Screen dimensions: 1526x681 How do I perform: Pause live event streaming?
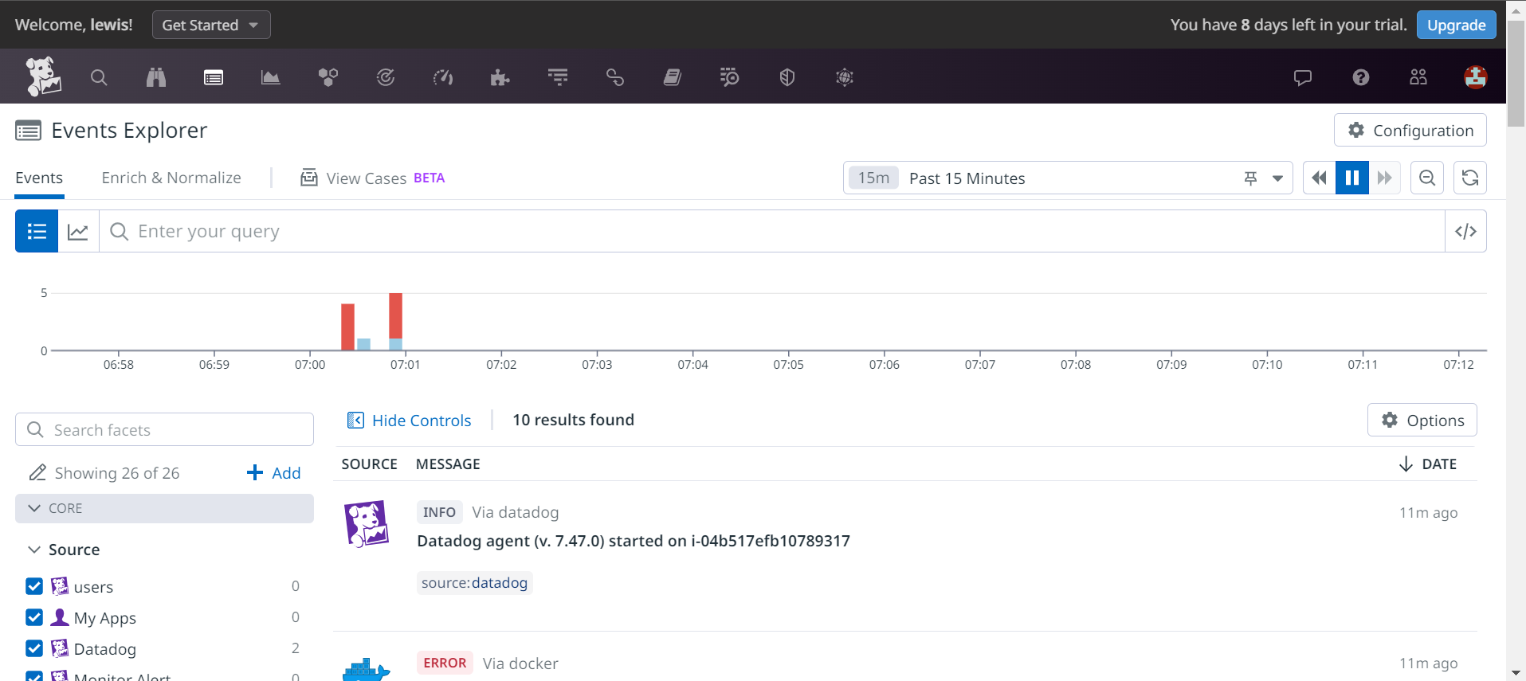[x=1352, y=178]
